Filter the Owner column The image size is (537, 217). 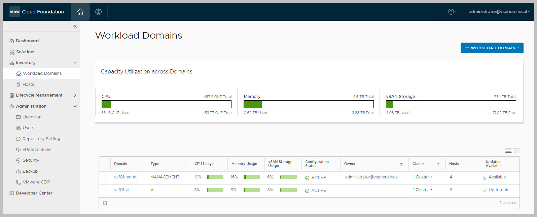(401, 164)
